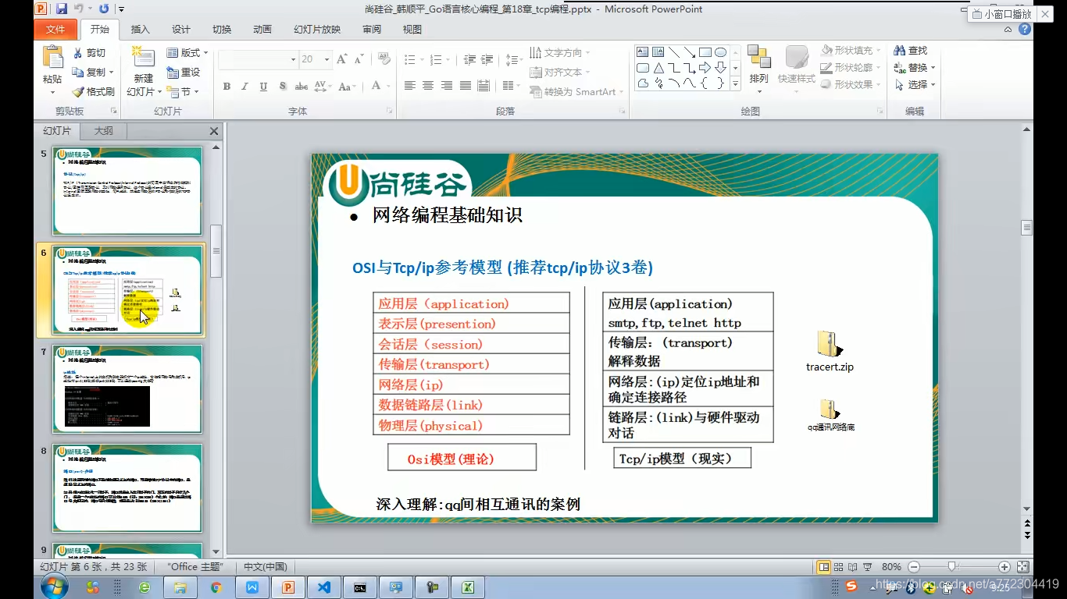1067x599 pixels.
Task: Open the Select (选择) tool
Action: click(x=913, y=84)
